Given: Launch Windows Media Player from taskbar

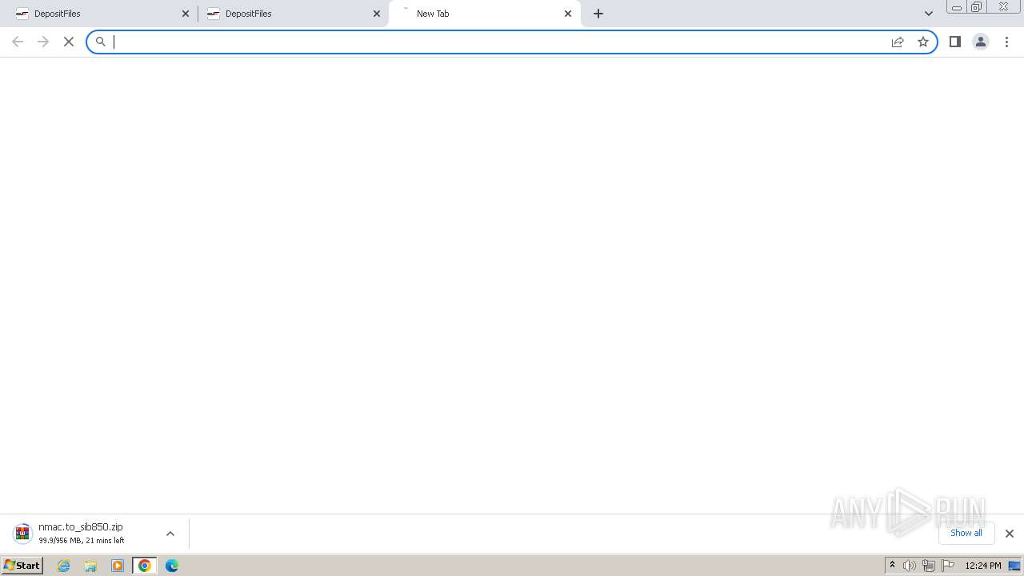Looking at the screenshot, I should [118, 566].
